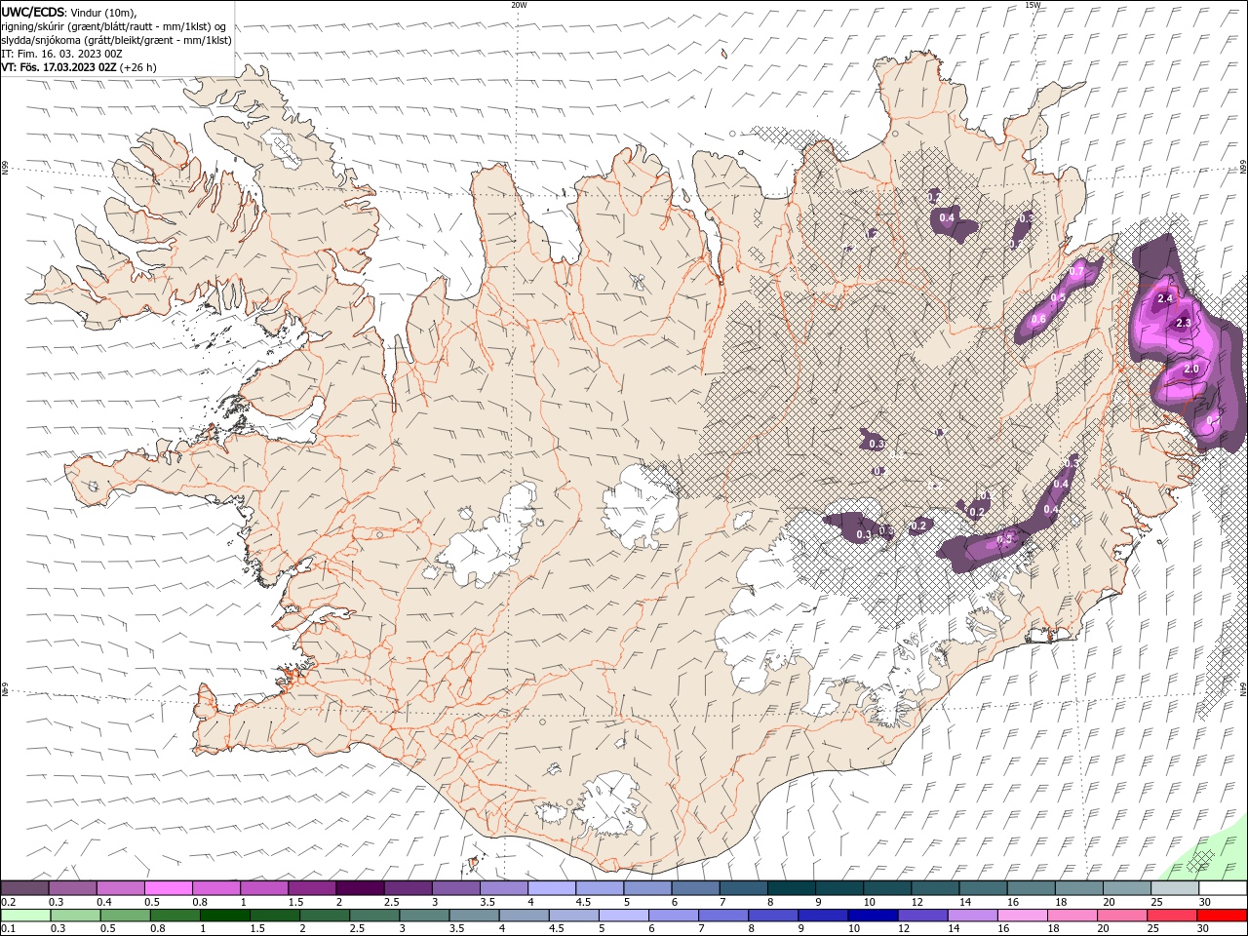The image size is (1248, 936).
Task: Select the orchid 0.4 swatch in upper legend
Action: 120,888
